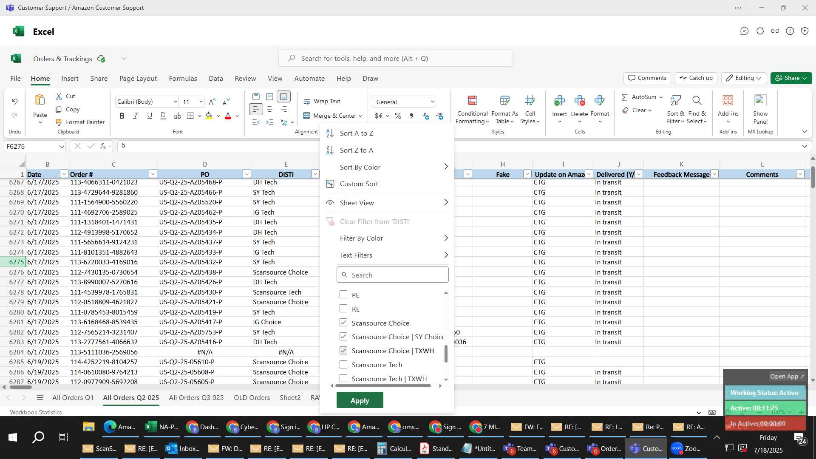Decrease font size with the smaller A
816x459 pixels.
coord(226,102)
